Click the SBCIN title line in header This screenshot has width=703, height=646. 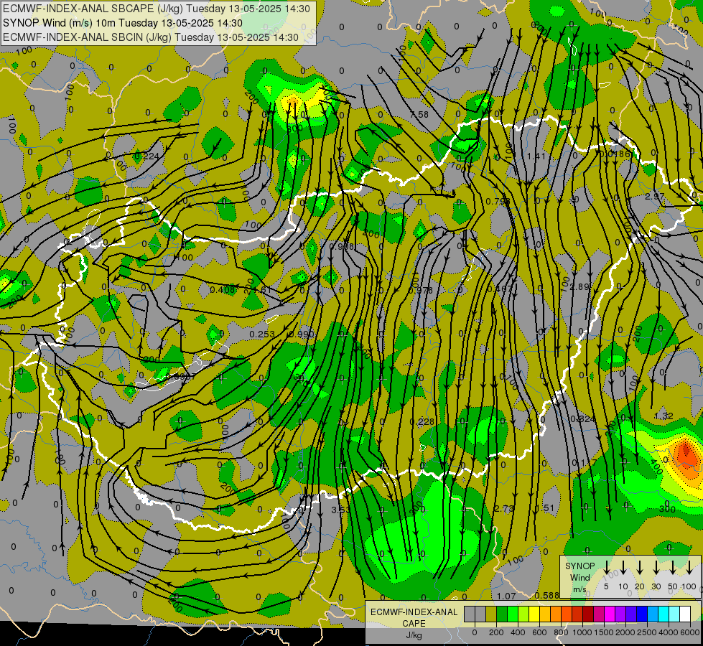pos(151,37)
